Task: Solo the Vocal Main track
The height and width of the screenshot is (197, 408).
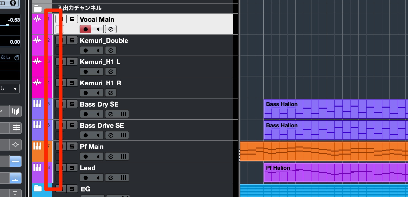Action: [x=72, y=19]
